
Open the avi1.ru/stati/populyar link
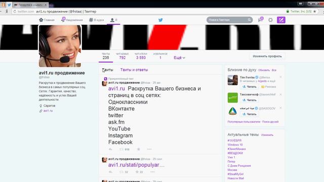(136, 165)
